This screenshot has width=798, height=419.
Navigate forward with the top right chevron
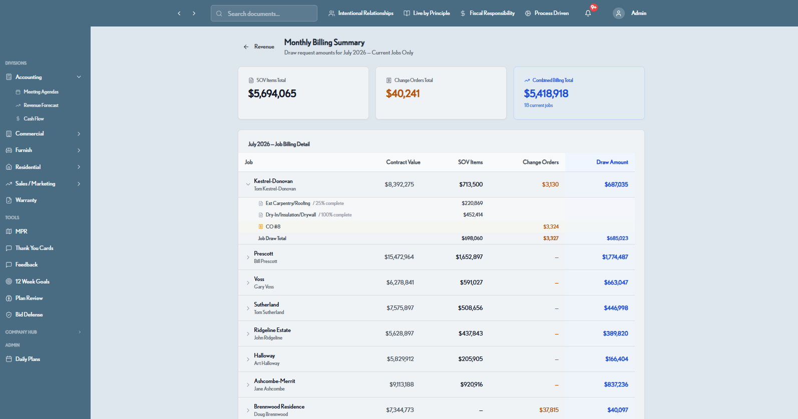click(194, 13)
